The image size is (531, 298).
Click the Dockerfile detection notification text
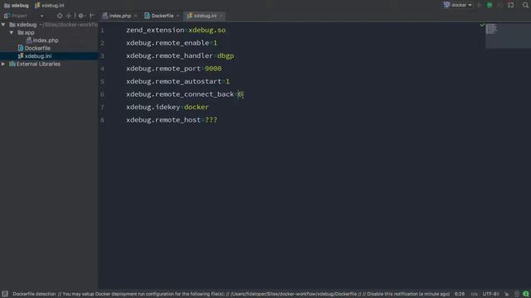tap(231, 294)
